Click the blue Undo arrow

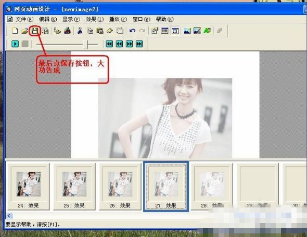132,31
